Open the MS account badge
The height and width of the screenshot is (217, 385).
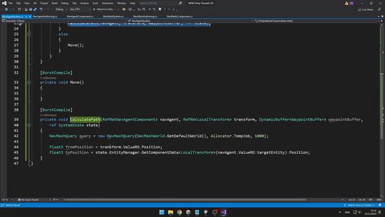coord(351,3)
